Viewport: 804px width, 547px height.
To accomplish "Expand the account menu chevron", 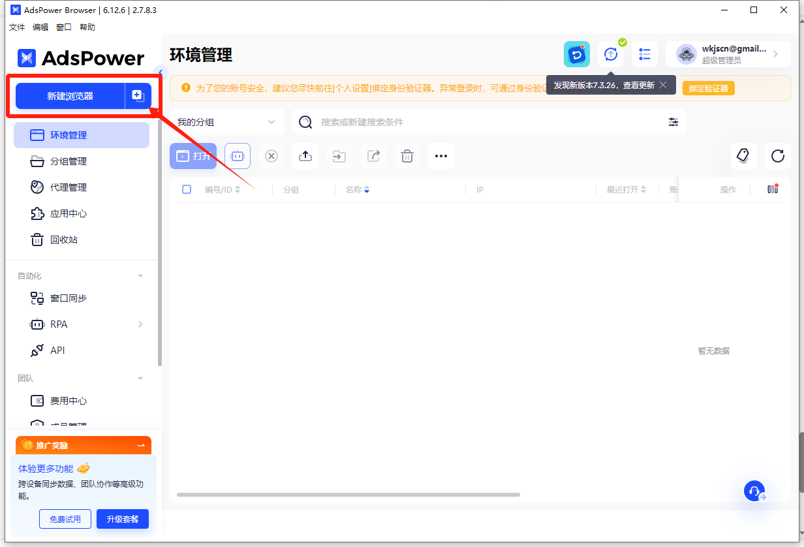I will tap(776, 54).
